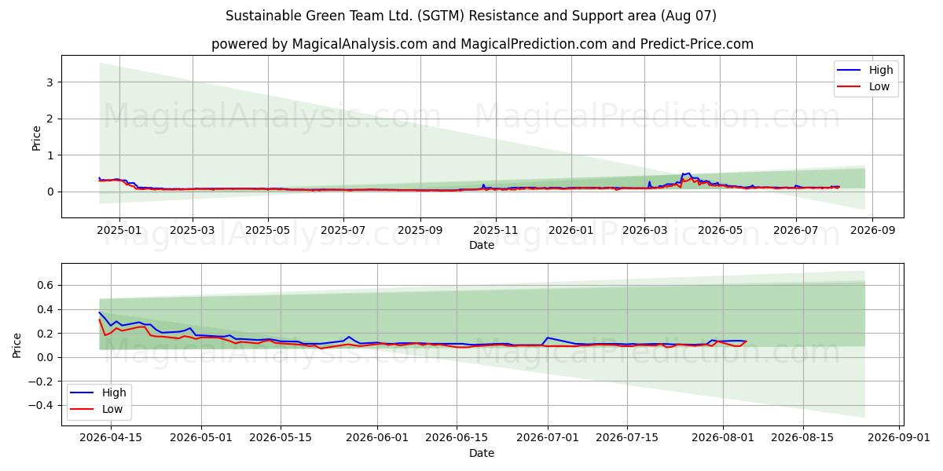Click the '2026-07' date tick label
Screen dimensions: 943x471
[x=795, y=230]
